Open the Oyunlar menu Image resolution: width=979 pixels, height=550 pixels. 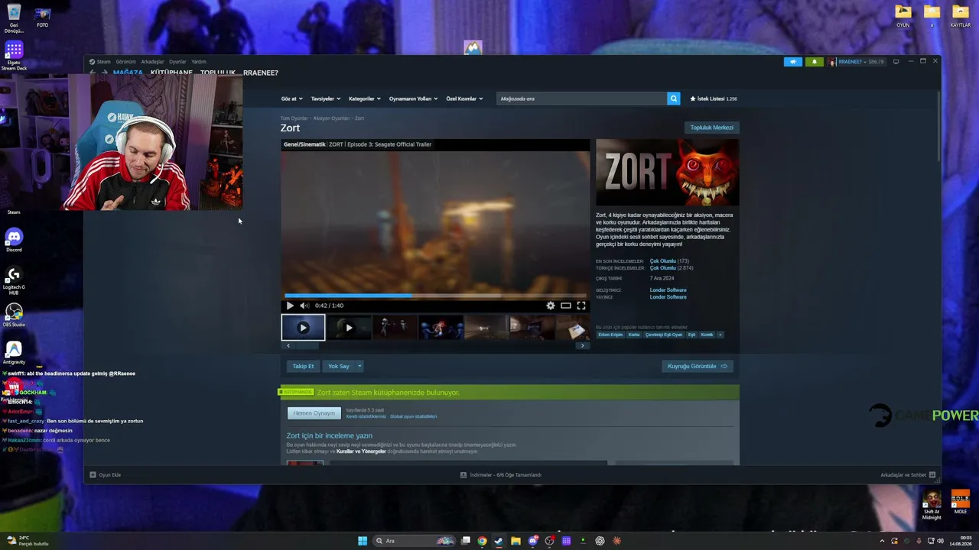177,62
